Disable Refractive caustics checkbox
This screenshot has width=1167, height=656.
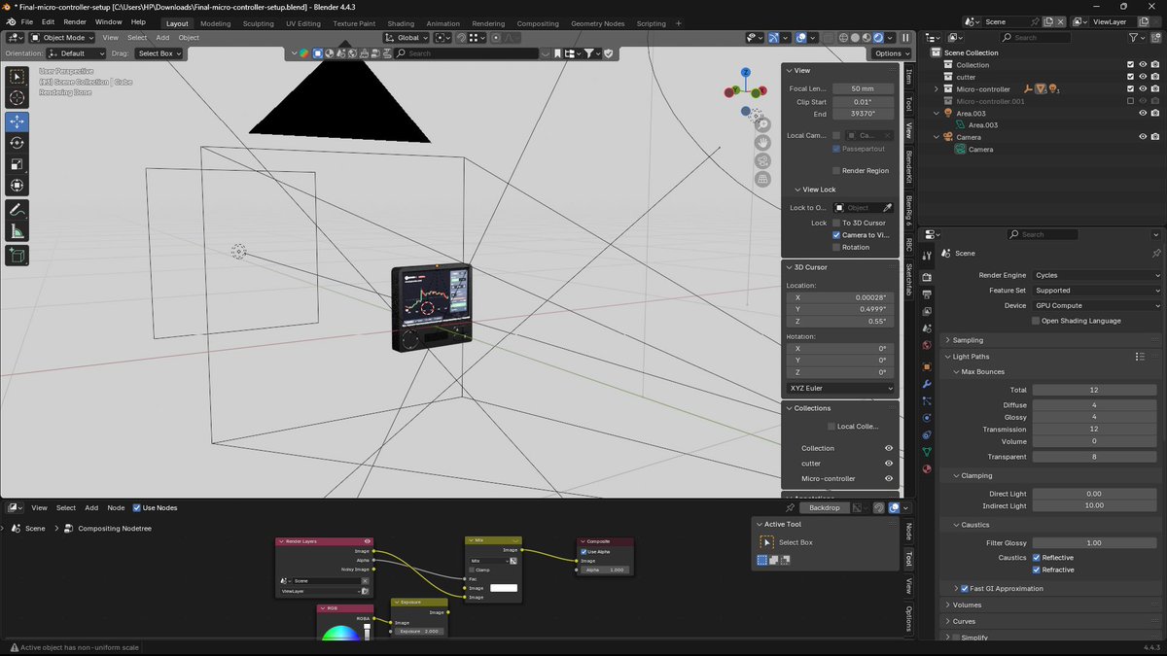(x=1036, y=570)
